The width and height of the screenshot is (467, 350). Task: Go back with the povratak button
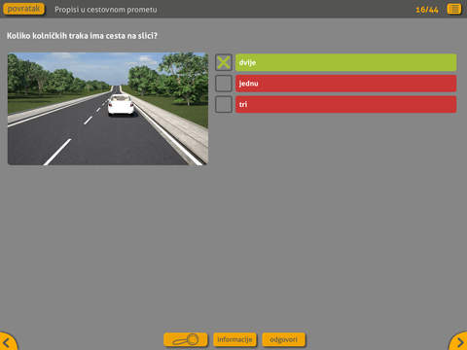[x=23, y=9]
